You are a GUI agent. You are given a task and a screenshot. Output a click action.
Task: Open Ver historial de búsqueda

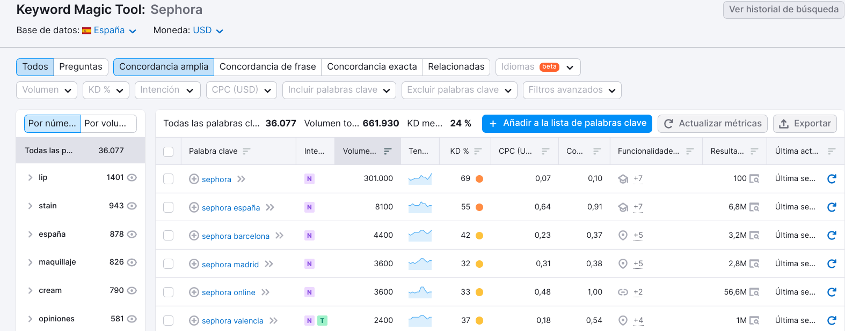[784, 10]
